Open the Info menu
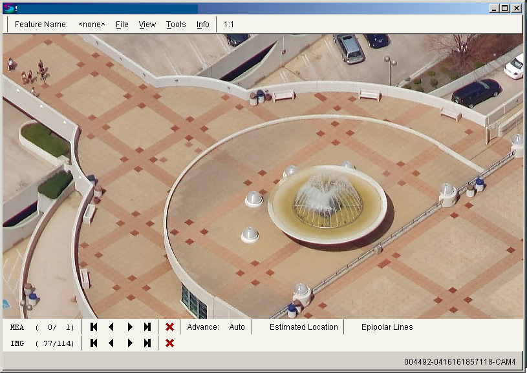This screenshot has width=527, height=373. pyautogui.click(x=202, y=25)
